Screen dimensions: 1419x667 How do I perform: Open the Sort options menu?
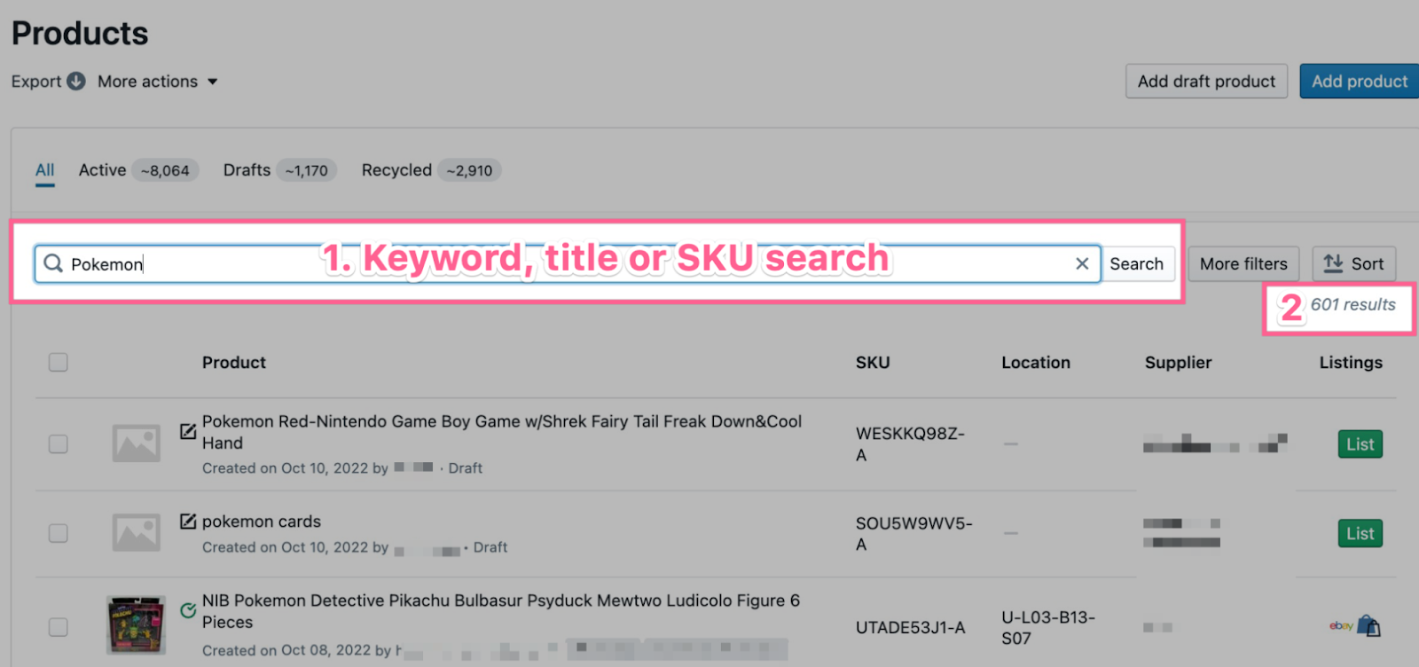coord(1354,263)
